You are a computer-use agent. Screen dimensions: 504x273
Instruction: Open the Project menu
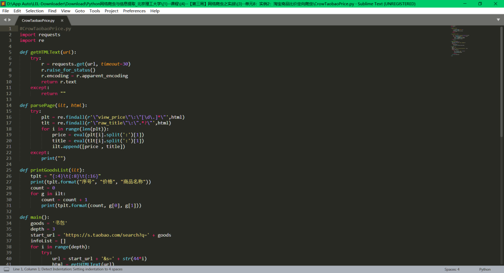(111, 11)
